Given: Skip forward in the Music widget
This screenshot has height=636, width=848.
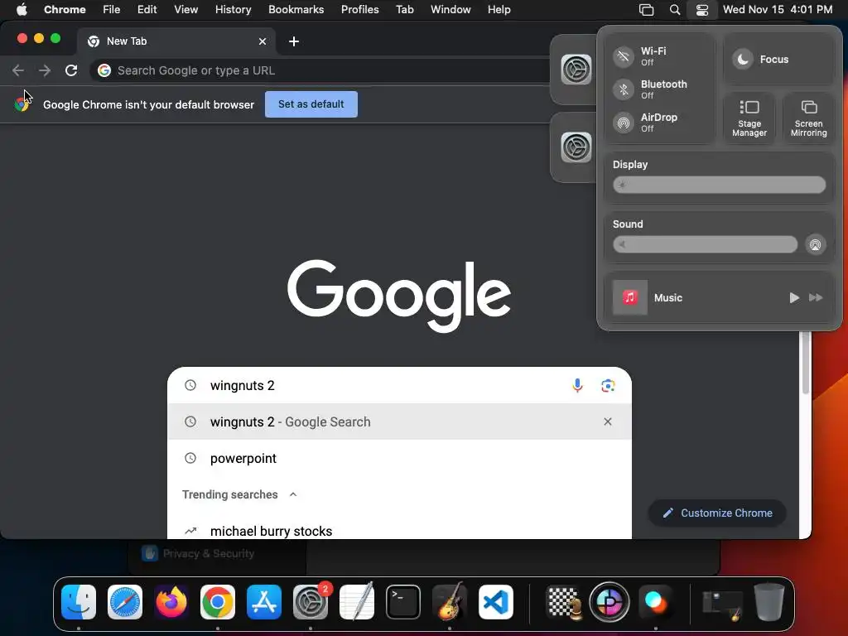Looking at the screenshot, I should pyautogui.click(x=816, y=297).
